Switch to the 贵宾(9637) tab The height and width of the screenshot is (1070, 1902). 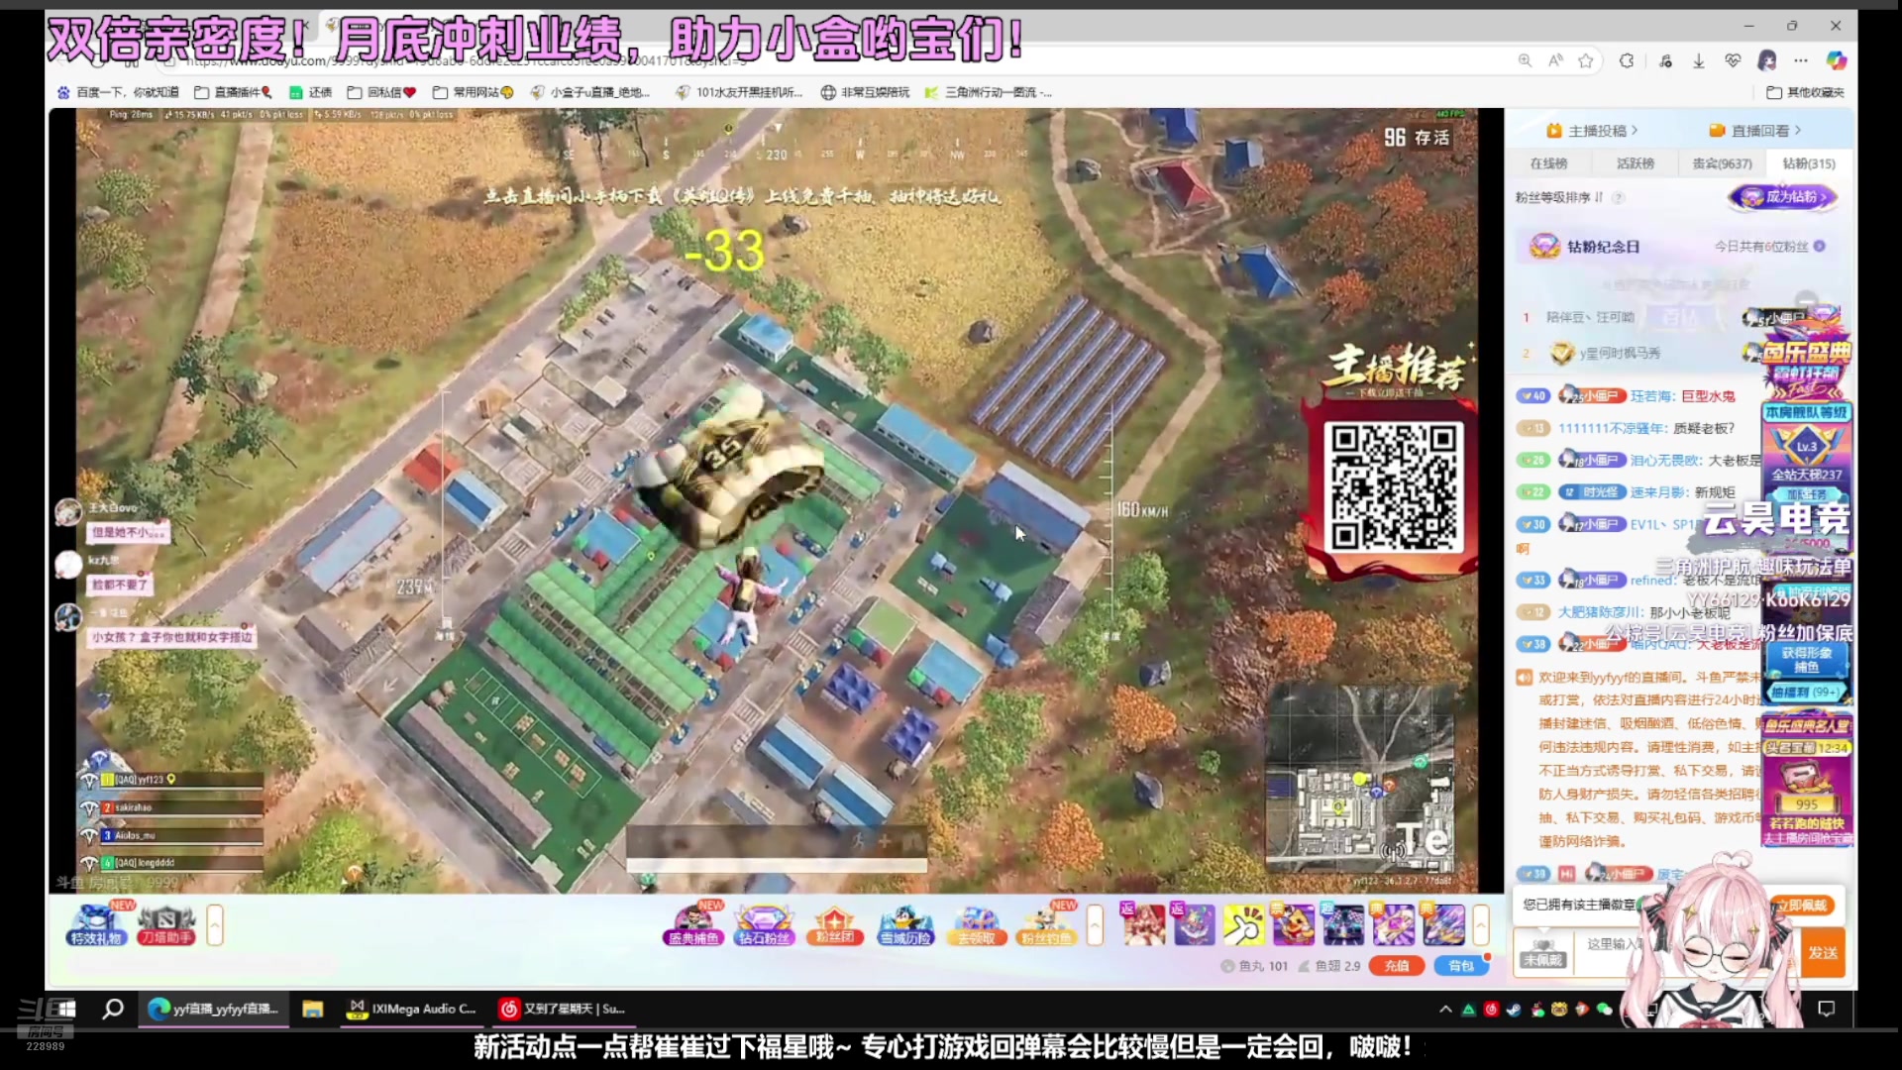coord(1722,163)
